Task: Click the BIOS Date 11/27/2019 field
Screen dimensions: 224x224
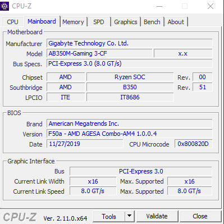Action: click(85, 144)
